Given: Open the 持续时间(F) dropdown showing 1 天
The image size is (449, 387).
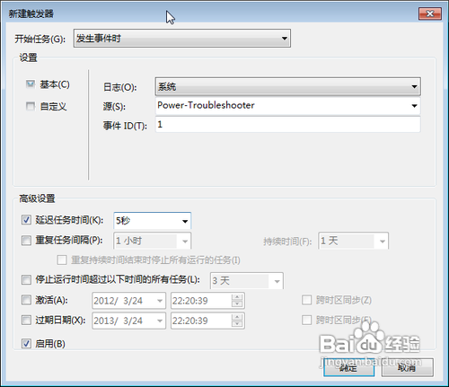Looking at the screenshot, I should (353, 241).
